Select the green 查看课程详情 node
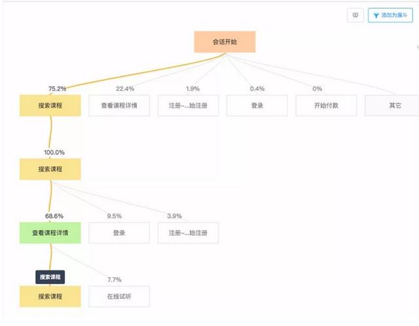 coord(50,233)
